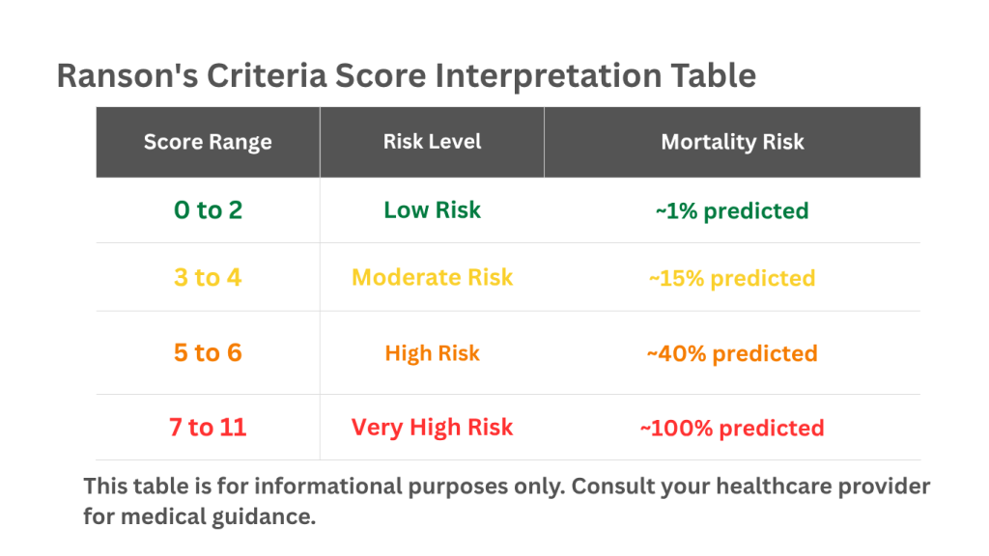Select the '5 to 6' score cell

point(208,353)
